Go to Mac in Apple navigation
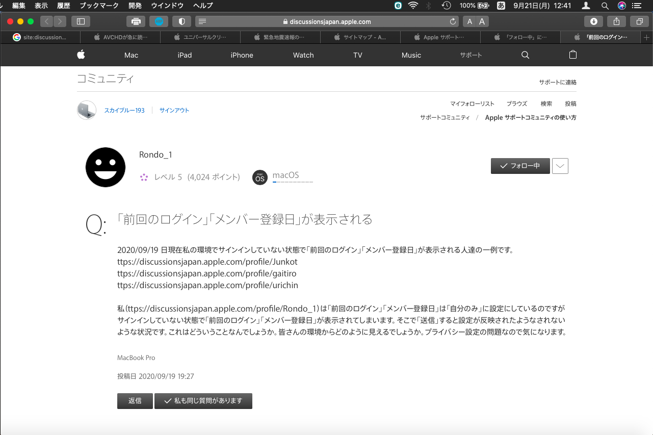Viewport: 653px width, 435px height. point(131,55)
